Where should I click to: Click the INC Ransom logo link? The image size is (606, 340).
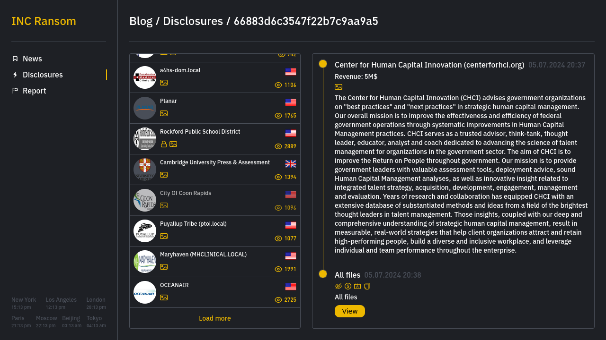click(x=44, y=21)
